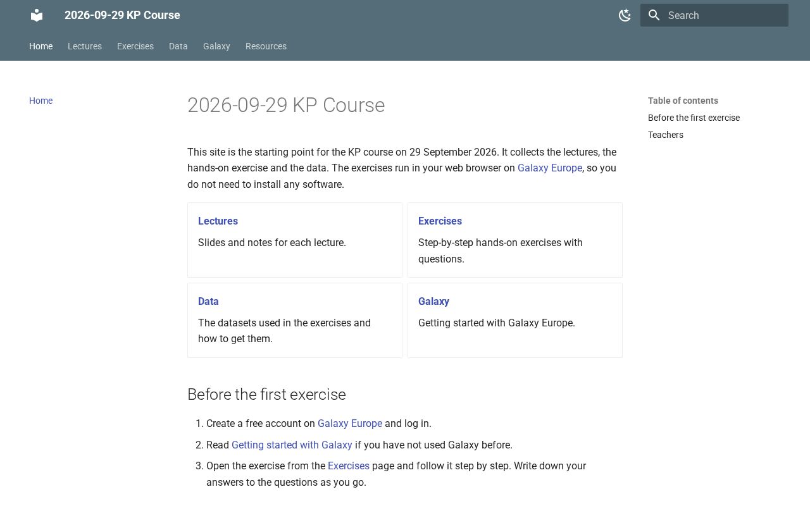This screenshot has width=810, height=506.
Task: Click 'Slides and notes for each lecture.' text
Action: click(x=272, y=243)
